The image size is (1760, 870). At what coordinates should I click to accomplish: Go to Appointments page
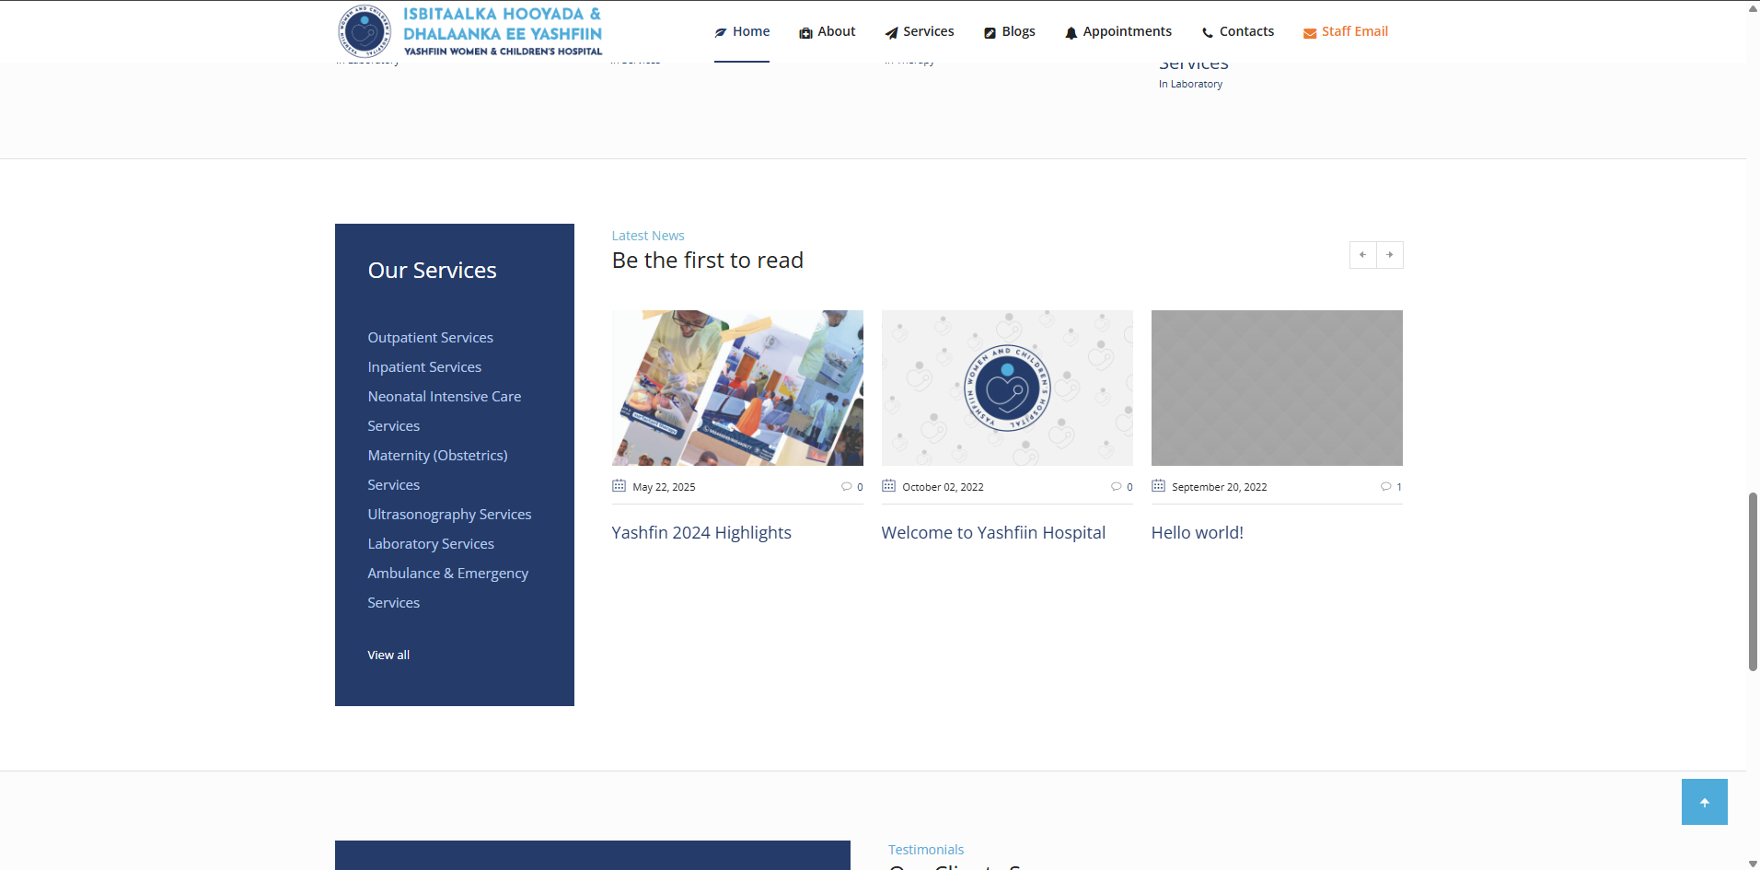point(1118,31)
